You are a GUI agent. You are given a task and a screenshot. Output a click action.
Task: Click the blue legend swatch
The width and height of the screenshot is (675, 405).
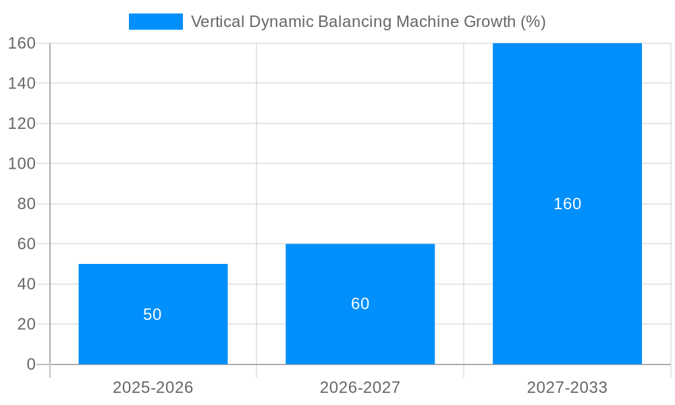155,21
